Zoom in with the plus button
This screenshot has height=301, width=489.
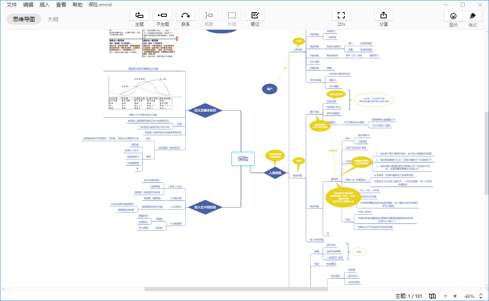click(x=455, y=296)
